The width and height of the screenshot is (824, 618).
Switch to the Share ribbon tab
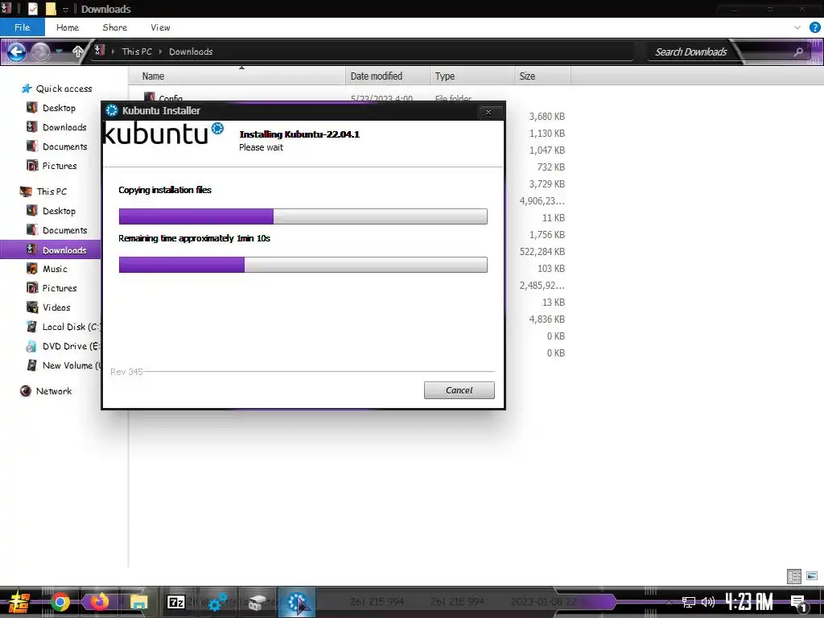[114, 27]
